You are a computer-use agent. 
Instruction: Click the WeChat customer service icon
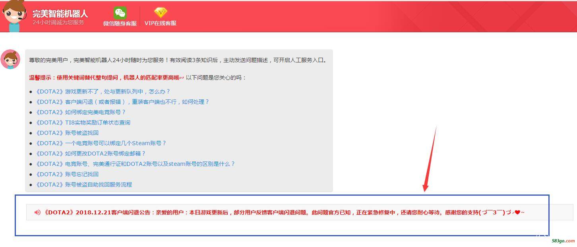(x=120, y=13)
